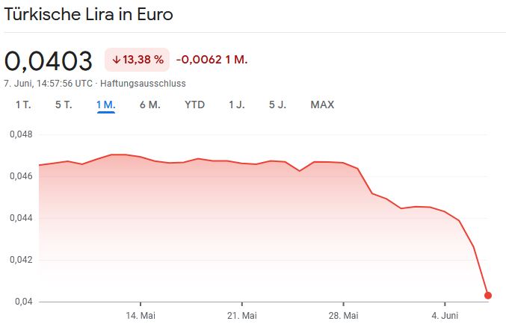Show the MAX time range
Image resolution: width=506 pixels, height=330 pixels.
[x=322, y=105]
